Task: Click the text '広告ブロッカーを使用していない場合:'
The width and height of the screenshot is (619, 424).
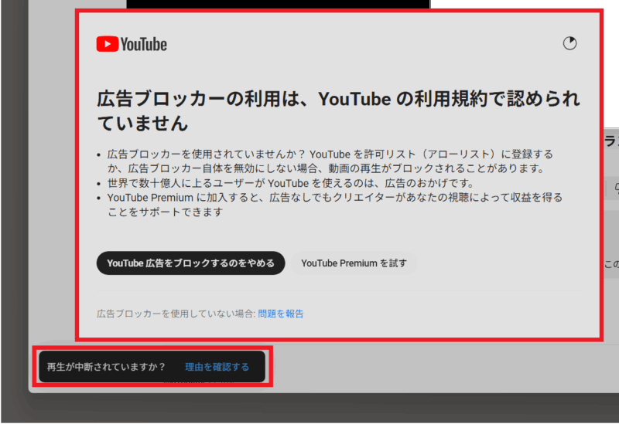Action: (176, 314)
